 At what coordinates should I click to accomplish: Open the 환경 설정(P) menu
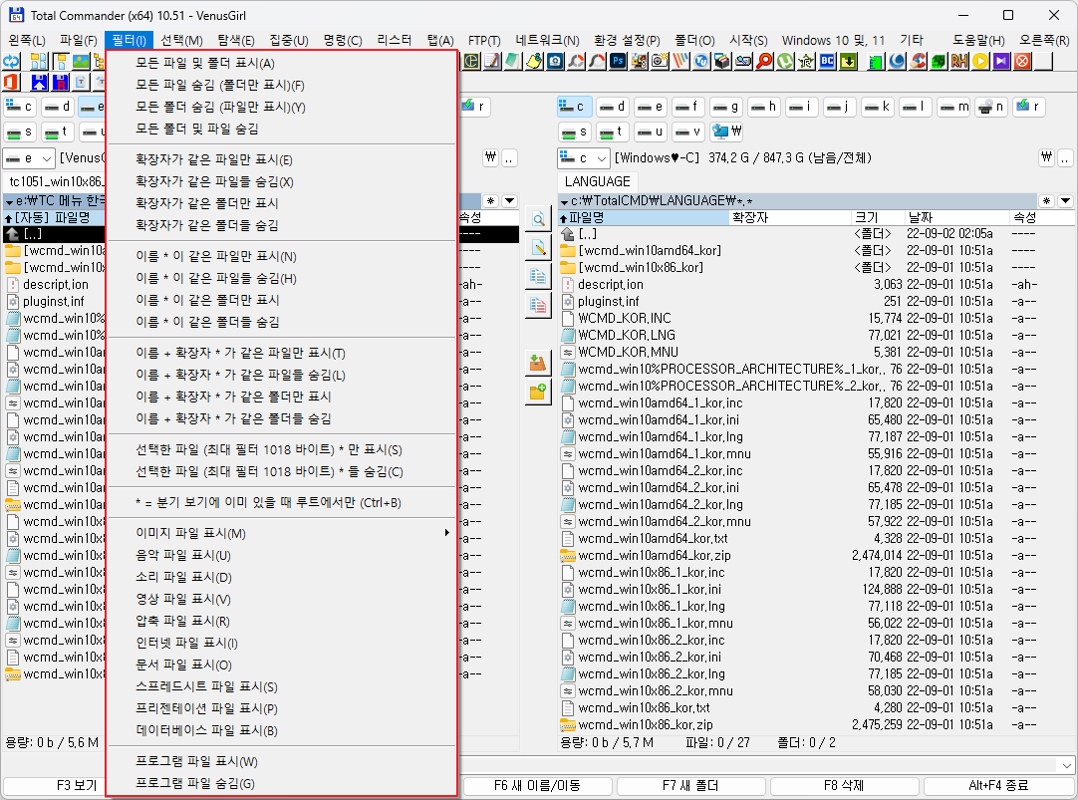coord(627,40)
